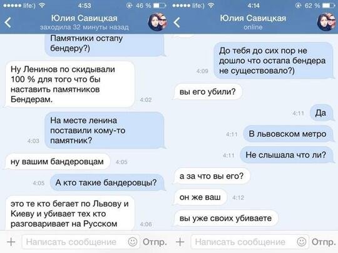338x253 pixels.
Task: Tap 'Юлия Савицкая' title in left header
Action: [x=84, y=18]
